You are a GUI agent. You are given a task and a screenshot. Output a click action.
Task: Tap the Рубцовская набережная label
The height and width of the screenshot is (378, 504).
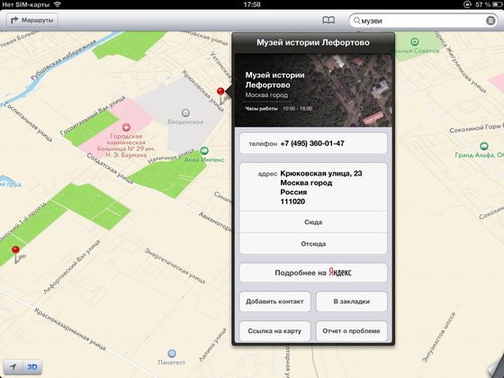coord(63,60)
